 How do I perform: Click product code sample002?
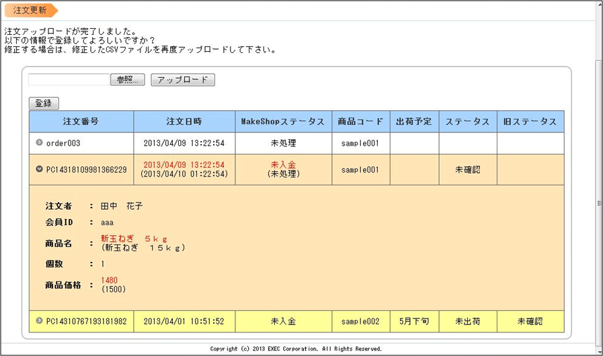click(360, 321)
